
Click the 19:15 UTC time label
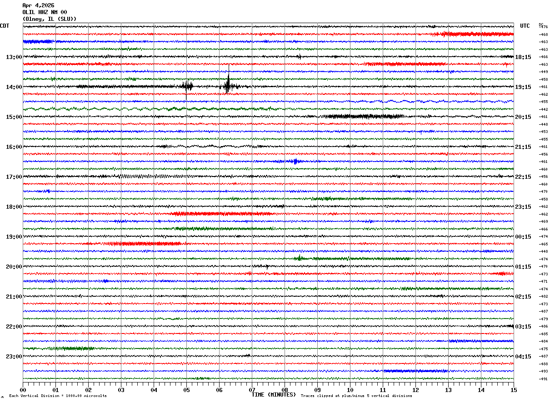523,87
